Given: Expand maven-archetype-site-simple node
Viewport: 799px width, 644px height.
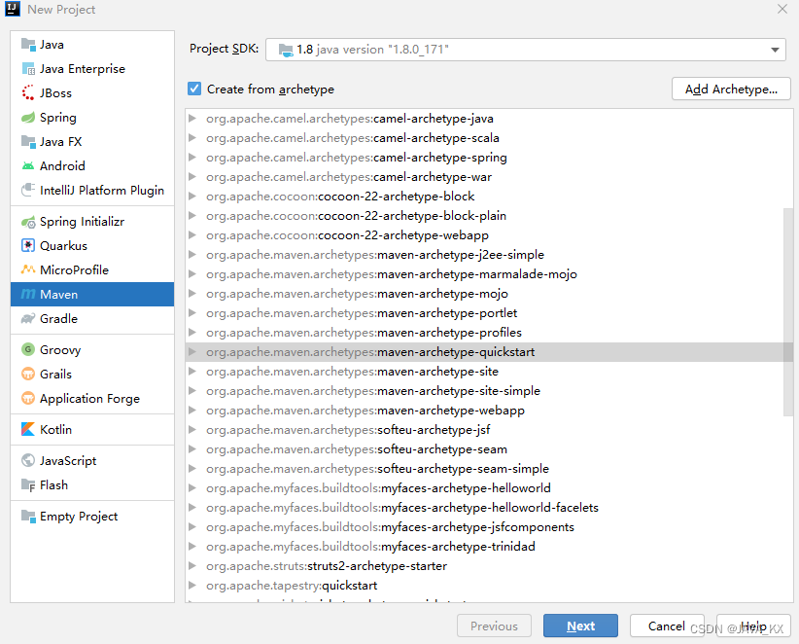Looking at the screenshot, I should coord(192,390).
